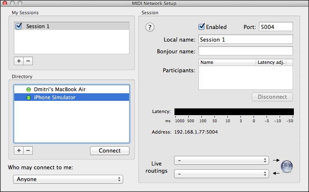Click green status dot of iPhone Simulator

29,97
